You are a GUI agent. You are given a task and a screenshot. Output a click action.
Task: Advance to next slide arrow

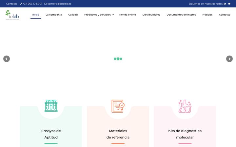(x=229, y=59)
